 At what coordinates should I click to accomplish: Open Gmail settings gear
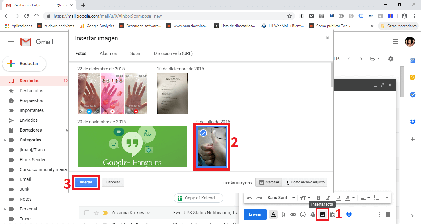(x=391, y=59)
